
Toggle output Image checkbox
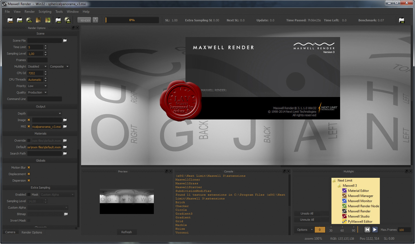tap(29, 120)
